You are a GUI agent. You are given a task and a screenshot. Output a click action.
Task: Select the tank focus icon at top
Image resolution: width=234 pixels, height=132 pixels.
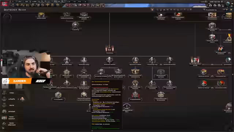pos(84,15)
